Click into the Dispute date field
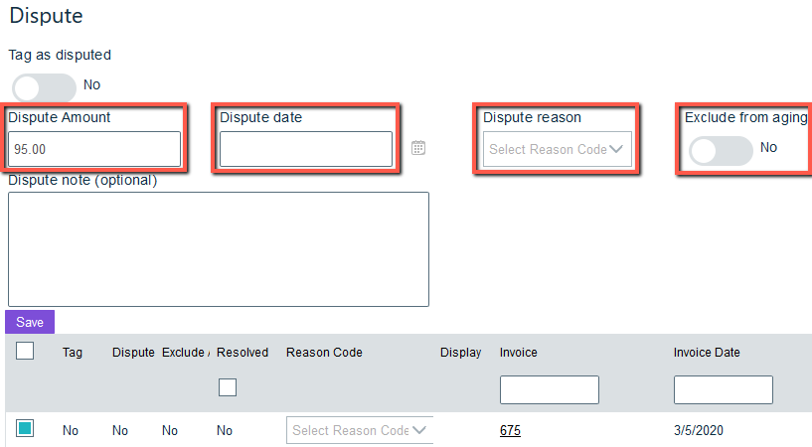812x447 pixels. (306, 149)
